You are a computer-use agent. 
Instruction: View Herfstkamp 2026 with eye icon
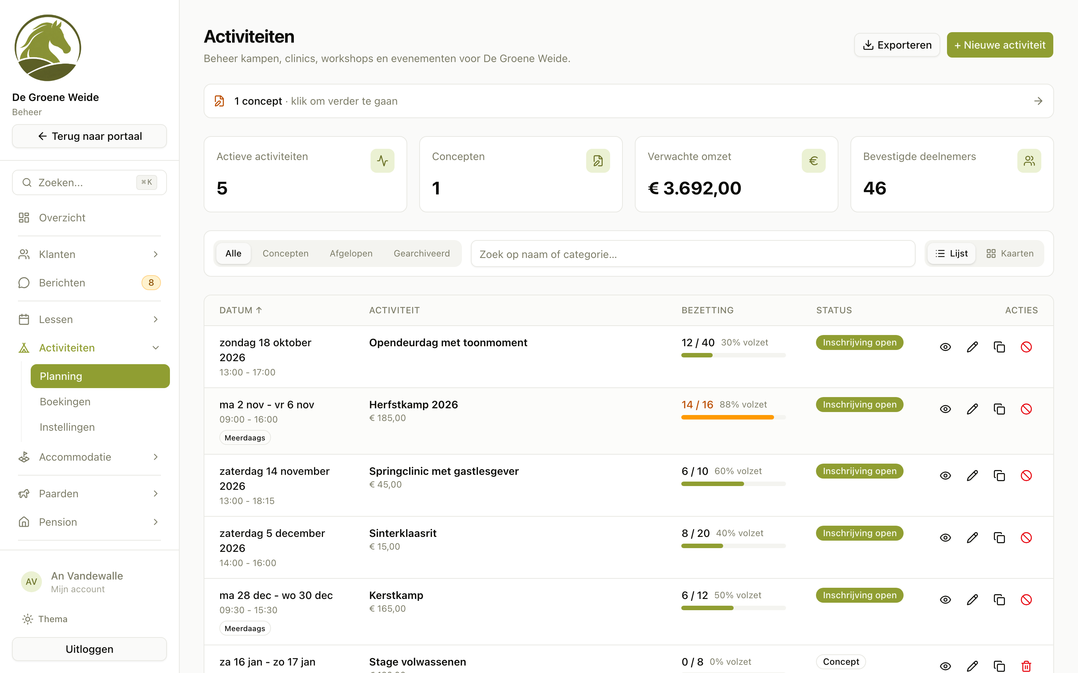[945, 409]
